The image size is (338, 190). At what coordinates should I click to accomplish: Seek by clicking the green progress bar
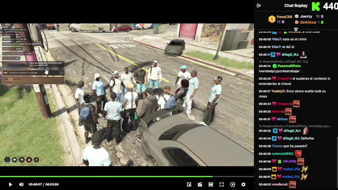pos(106,176)
